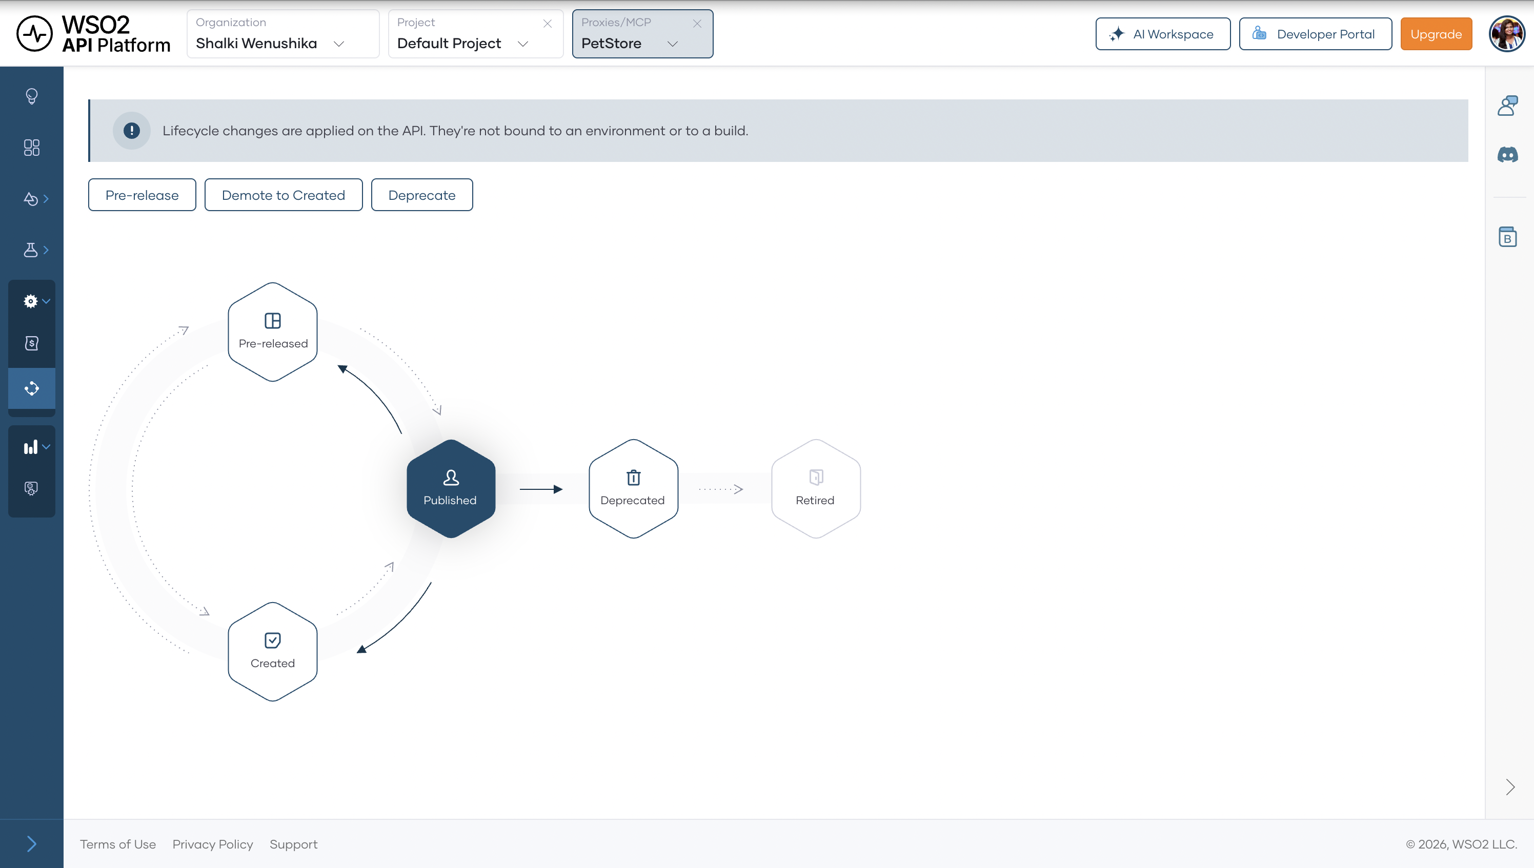This screenshot has height=868, width=1534.
Task: Open Terms of Use link
Action: [118, 844]
